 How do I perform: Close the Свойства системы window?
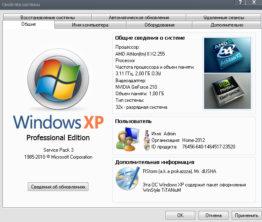pos(254,2)
